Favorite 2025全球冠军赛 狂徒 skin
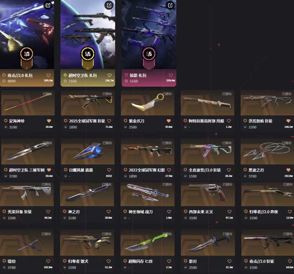The image size is (294, 274). (x=109, y=121)
